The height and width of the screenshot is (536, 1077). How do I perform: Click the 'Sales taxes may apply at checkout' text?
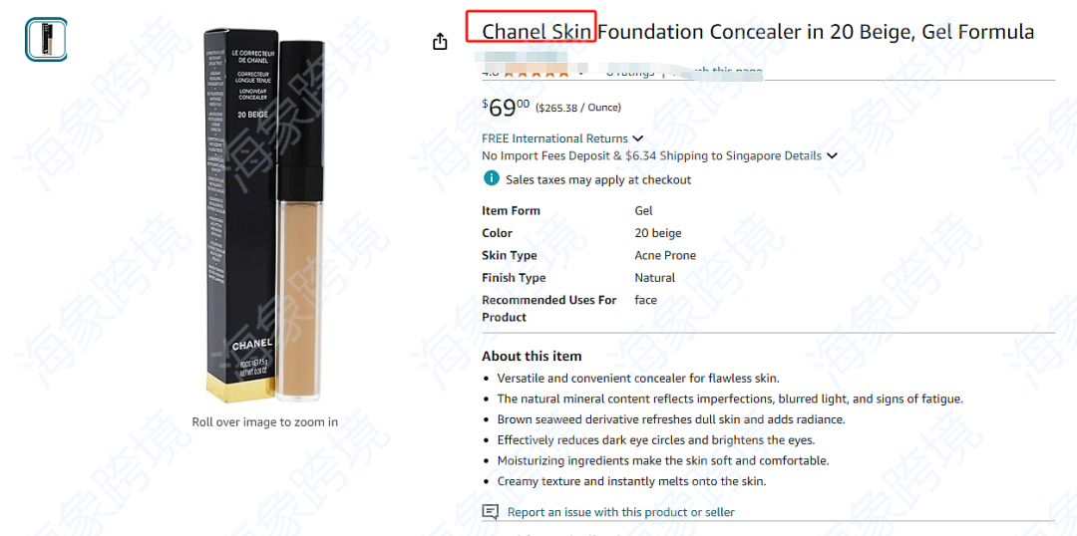[x=598, y=179]
